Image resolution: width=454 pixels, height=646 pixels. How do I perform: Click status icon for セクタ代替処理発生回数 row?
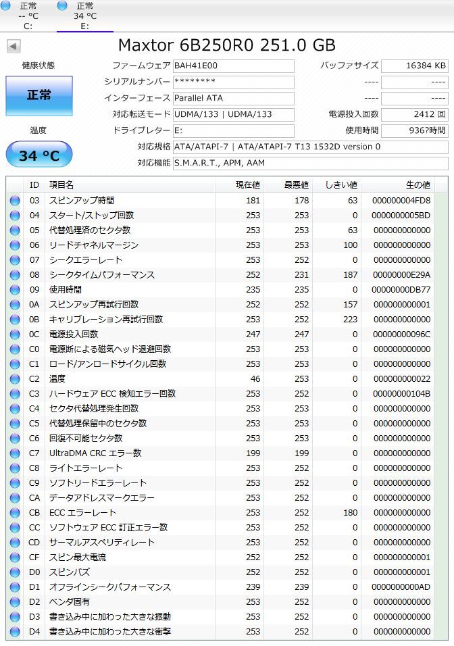click(15, 409)
